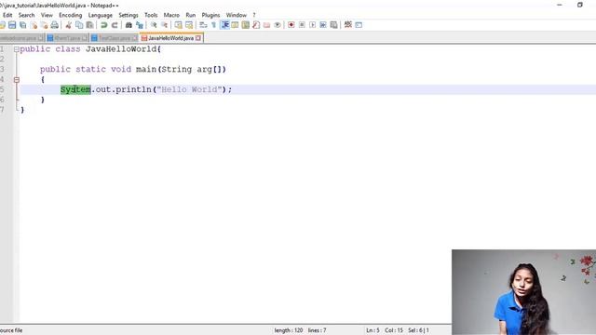Click the Col : 15 status bar entry

pos(394,330)
